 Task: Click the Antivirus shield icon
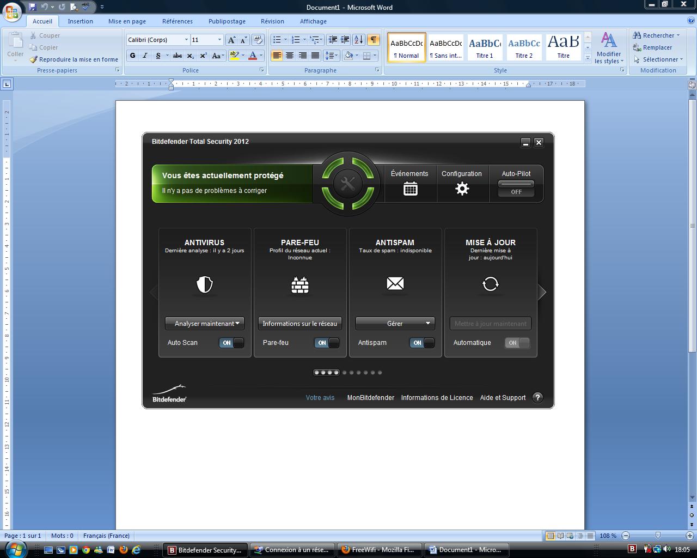(x=205, y=284)
